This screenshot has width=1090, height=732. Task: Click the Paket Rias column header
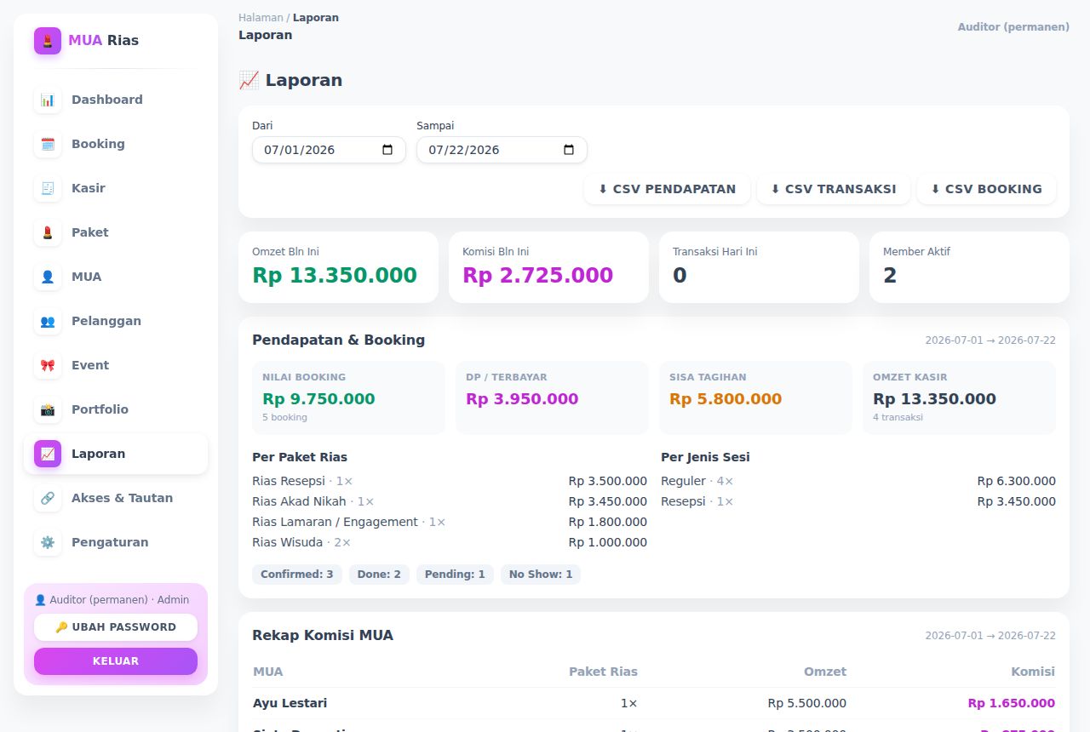pyautogui.click(x=603, y=672)
